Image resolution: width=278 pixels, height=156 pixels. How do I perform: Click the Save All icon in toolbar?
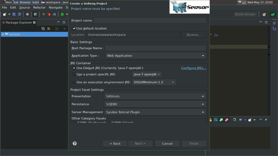[20, 14]
